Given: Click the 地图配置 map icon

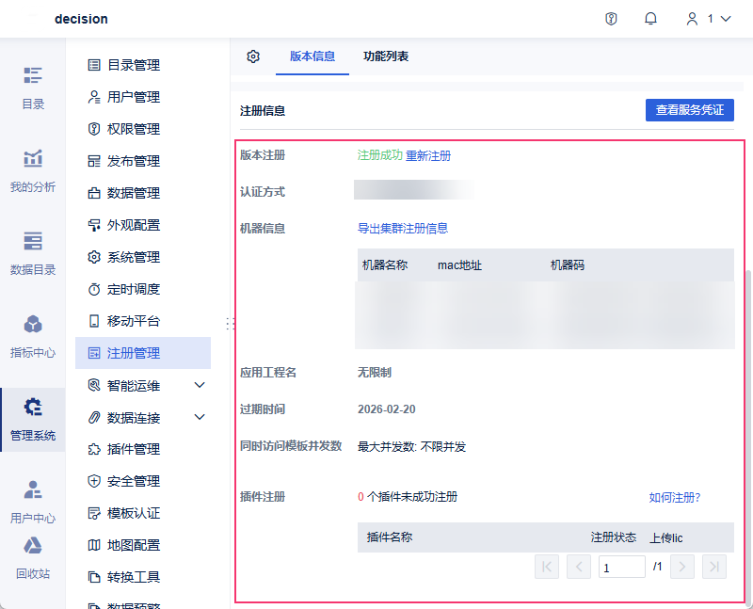Looking at the screenshot, I should click(94, 545).
